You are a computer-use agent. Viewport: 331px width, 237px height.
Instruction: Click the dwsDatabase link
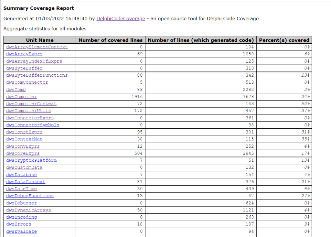21,175
